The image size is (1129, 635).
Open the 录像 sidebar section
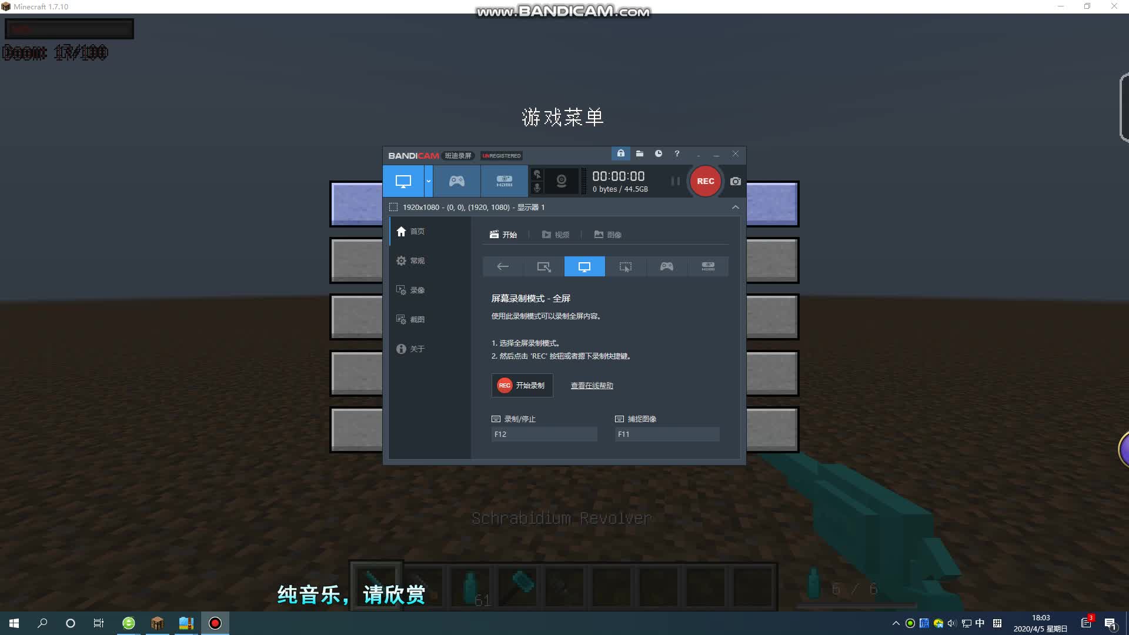click(x=417, y=290)
